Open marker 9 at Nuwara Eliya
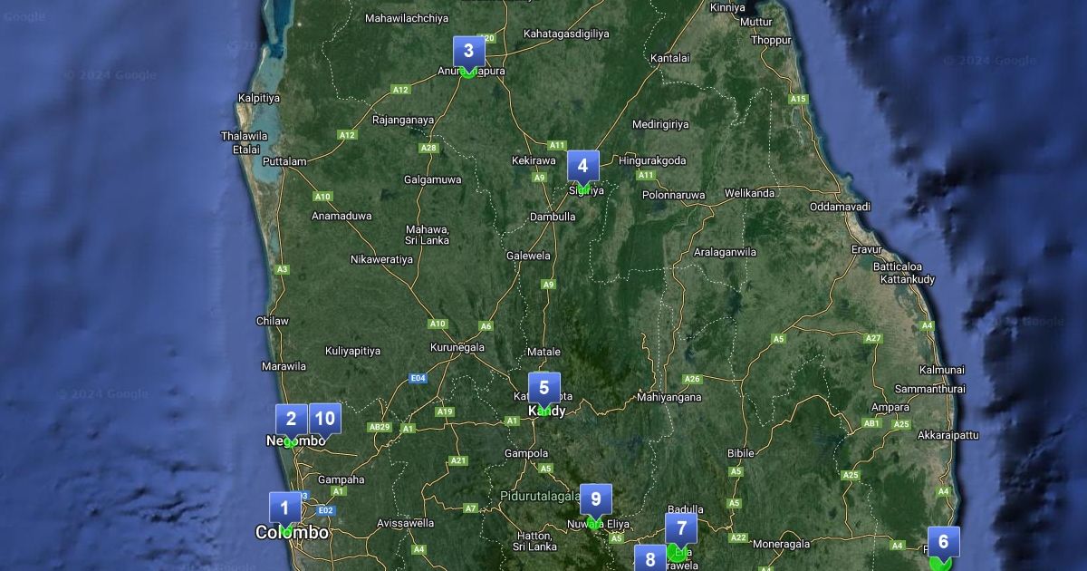This screenshot has width=1087, height=571. 595,499
